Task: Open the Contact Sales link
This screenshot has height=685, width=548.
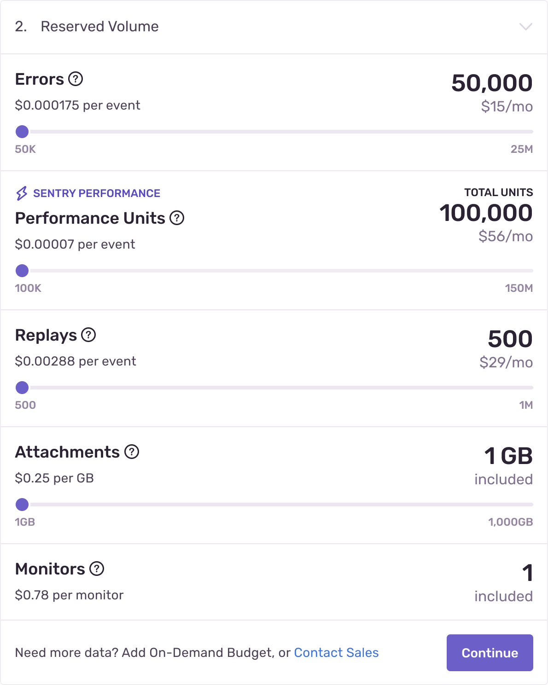Action: [x=336, y=653]
